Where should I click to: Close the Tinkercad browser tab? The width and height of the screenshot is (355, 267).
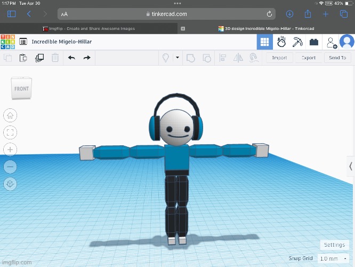click(x=183, y=29)
